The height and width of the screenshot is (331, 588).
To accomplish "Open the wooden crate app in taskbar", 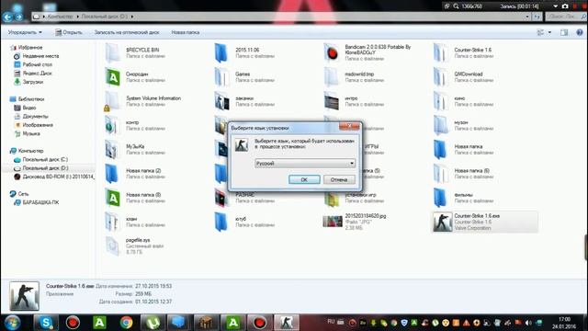I will 206,323.
